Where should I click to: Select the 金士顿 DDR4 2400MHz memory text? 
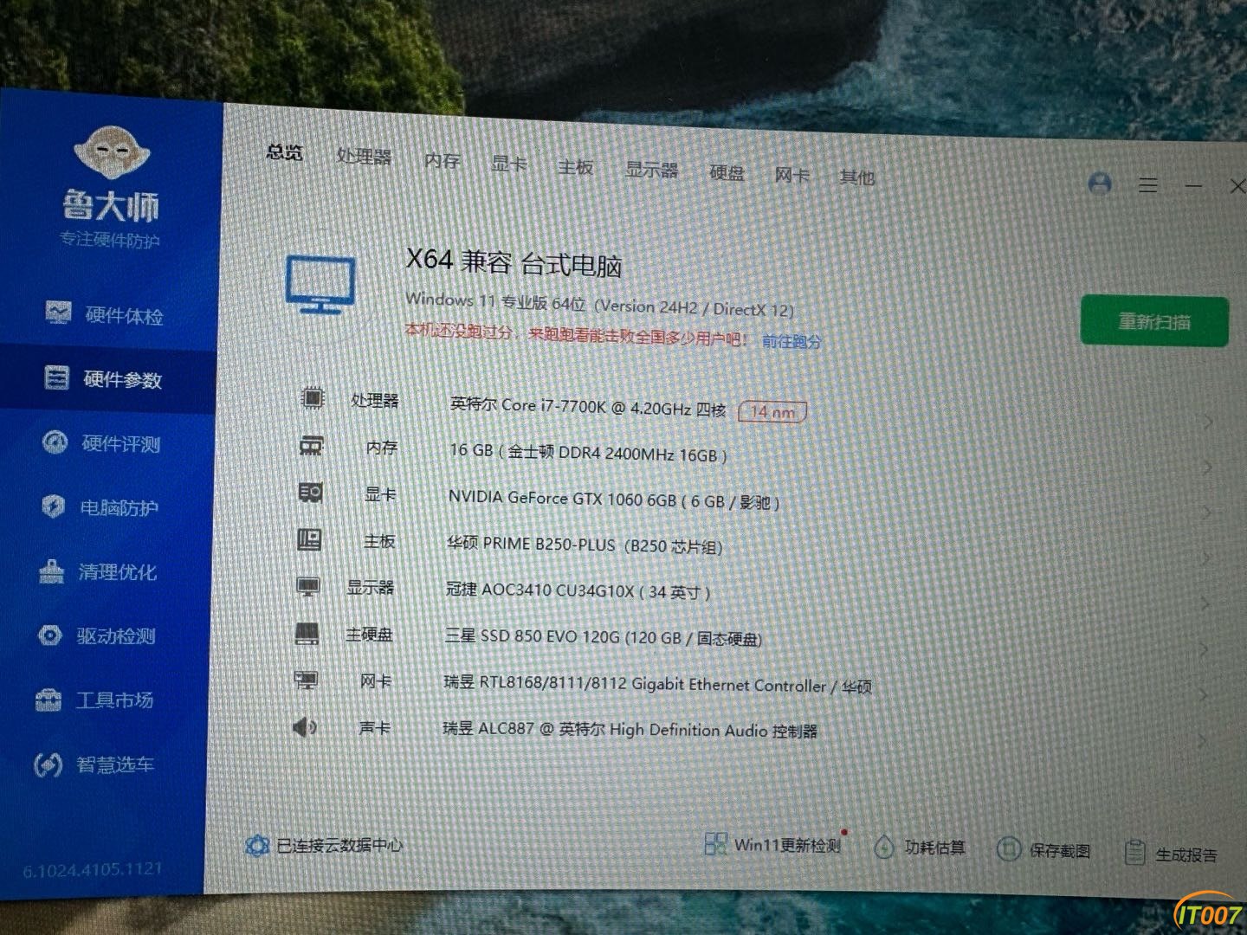(x=588, y=453)
